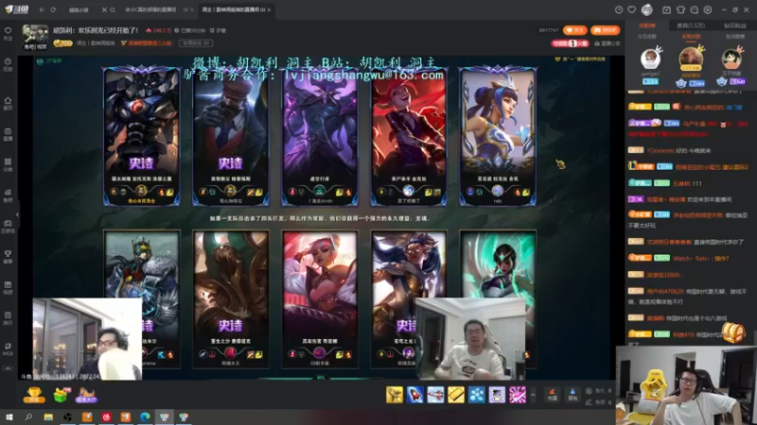Open the recharge icon beside the gift bar

click(553, 394)
